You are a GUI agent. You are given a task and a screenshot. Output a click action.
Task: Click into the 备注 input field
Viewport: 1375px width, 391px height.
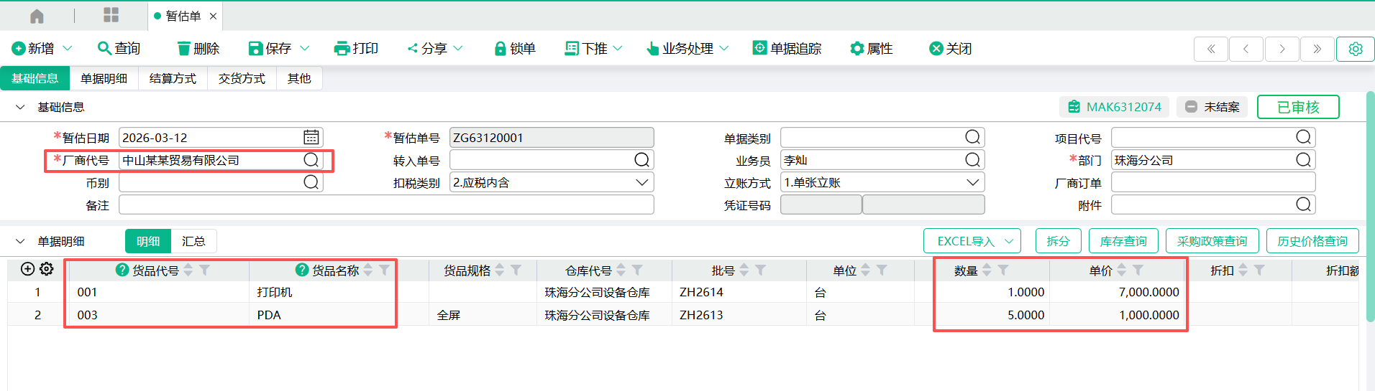386,205
